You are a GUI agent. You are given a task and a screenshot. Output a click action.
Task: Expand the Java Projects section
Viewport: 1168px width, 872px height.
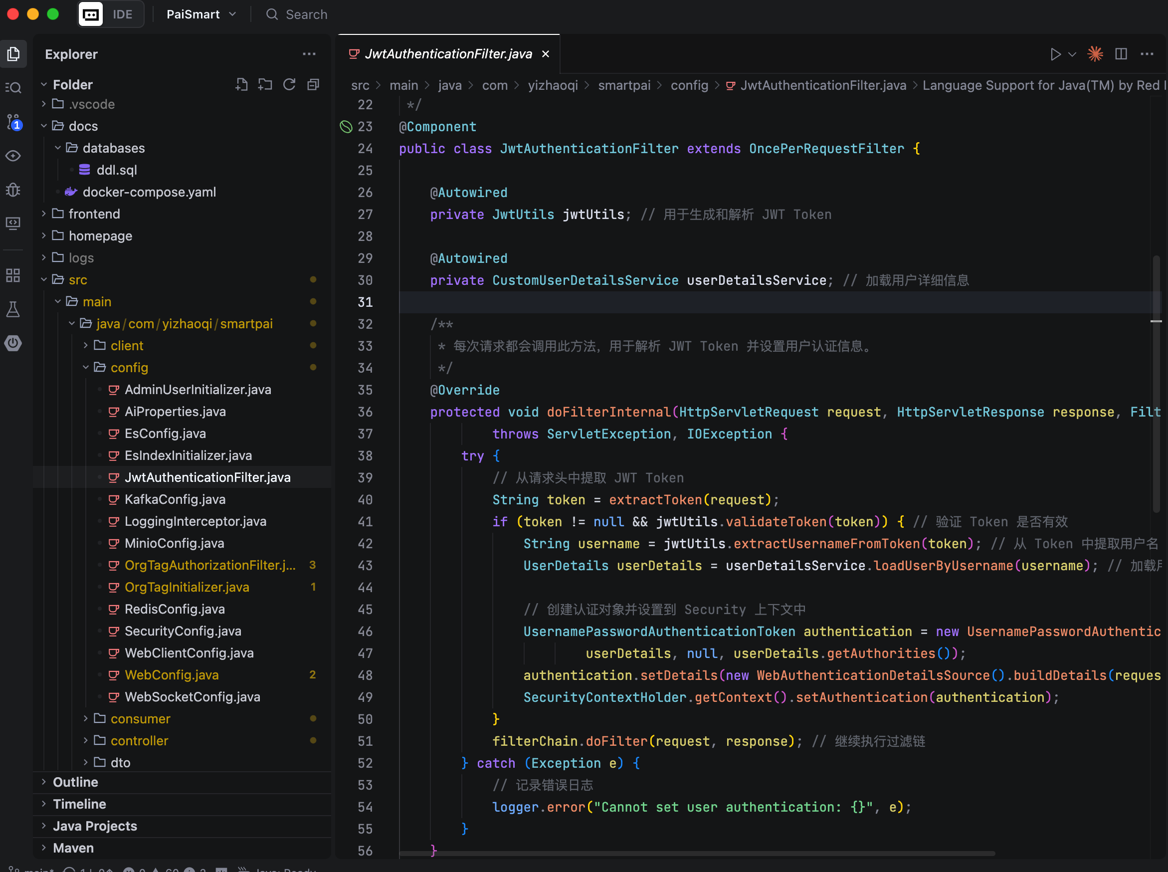95,826
